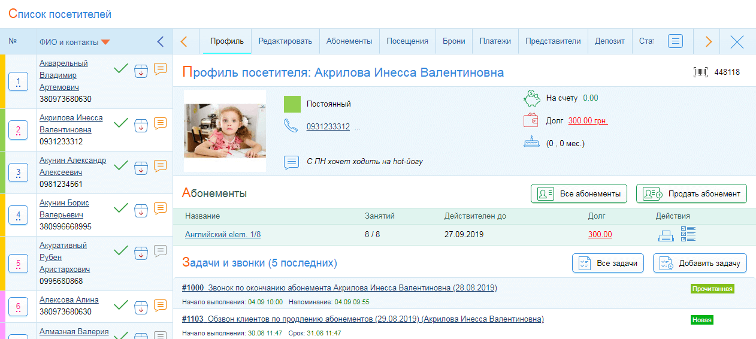756x339 pixels.
Task: Switch to the Абонементы tab
Action: pyautogui.click(x=349, y=41)
